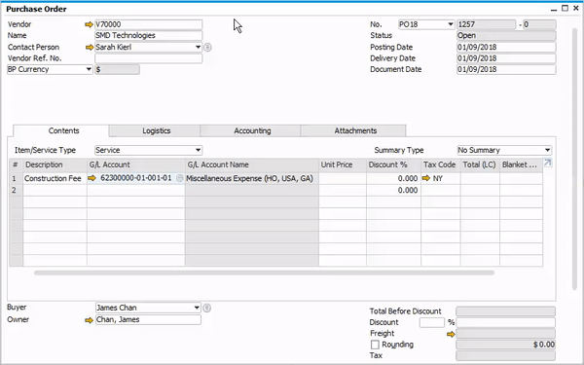
Task: Open the Tax Code link arrow next to NY
Action: pyautogui.click(x=426, y=178)
